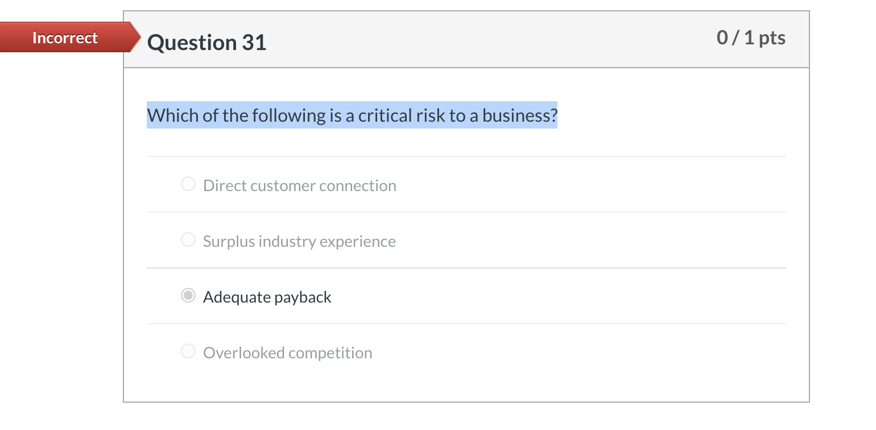Select the Surplus industry experience radio button
Image resolution: width=876 pixels, height=430 pixels.
188,239
